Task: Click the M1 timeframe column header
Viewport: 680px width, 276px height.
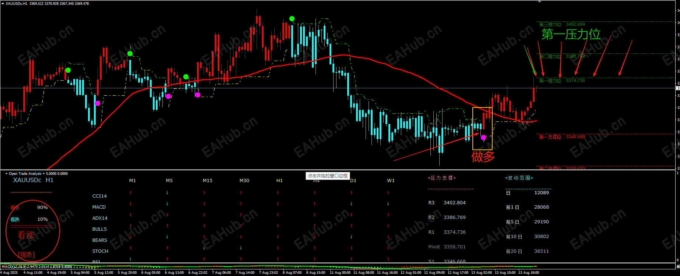Action: [133, 181]
